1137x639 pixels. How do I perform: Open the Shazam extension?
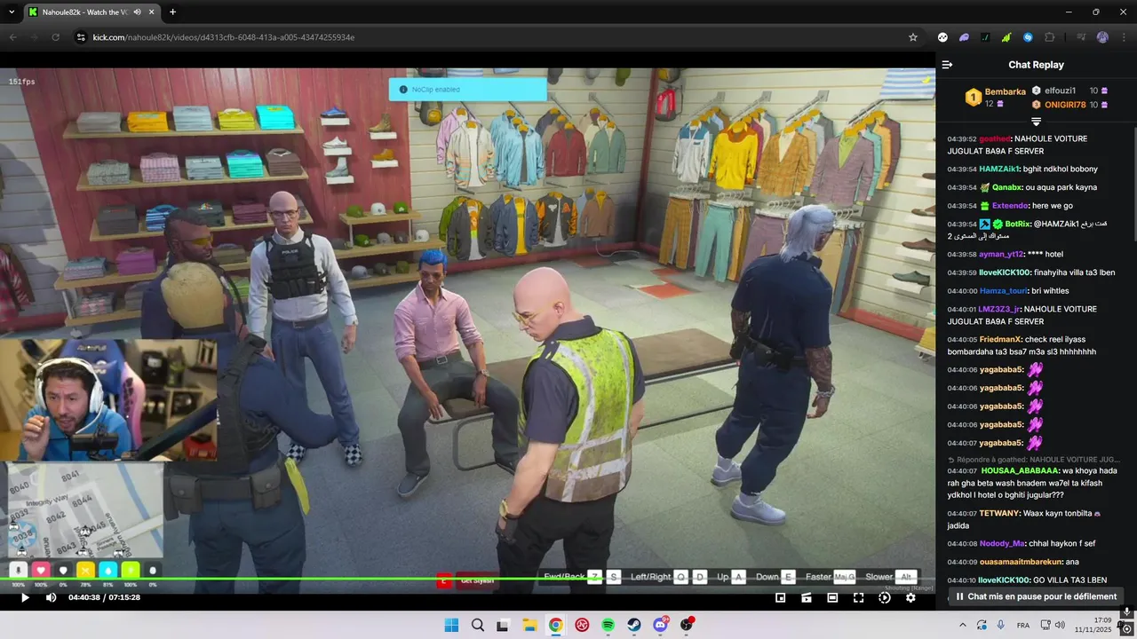click(1028, 37)
